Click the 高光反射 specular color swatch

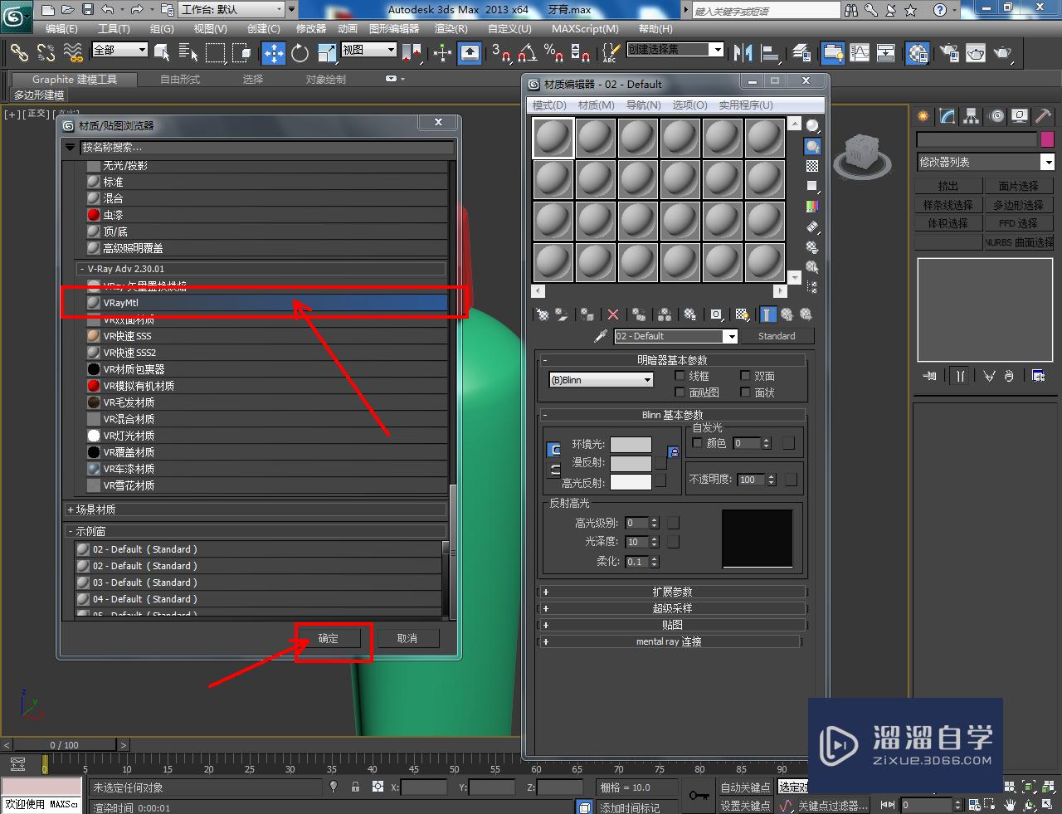coord(631,482)
